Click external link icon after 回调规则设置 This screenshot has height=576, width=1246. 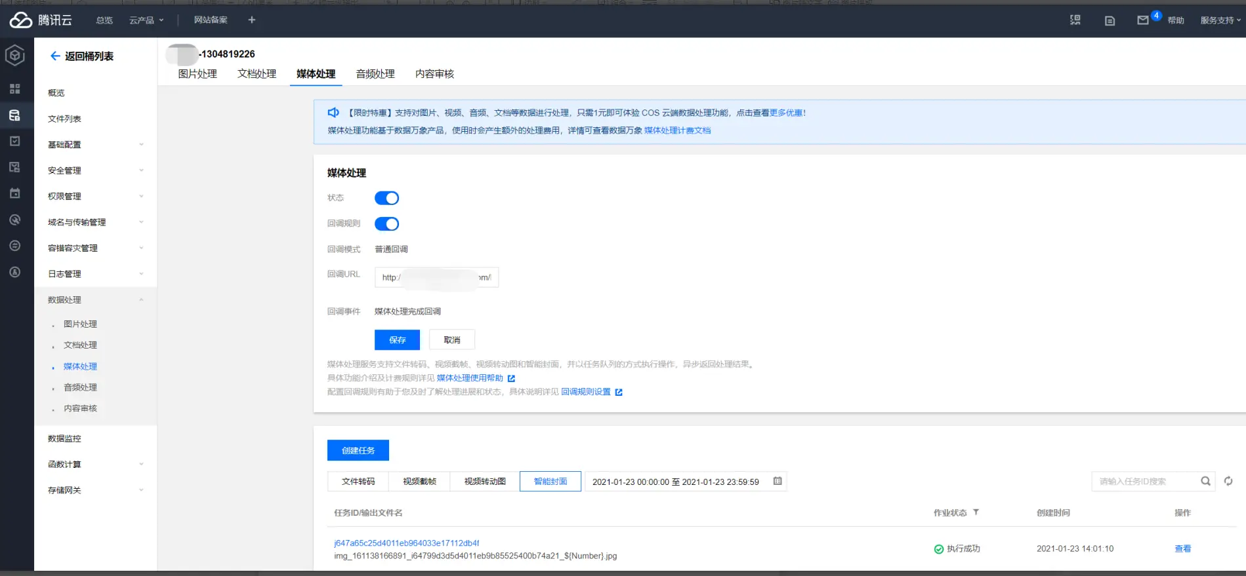click(x=619, y=392)
